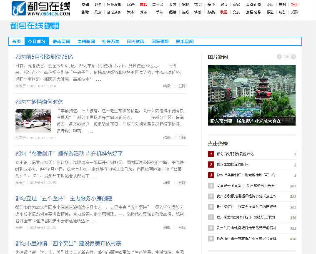Image resolution: width=316 pixels, height=254 pixels.
Task: Open 家居装修 in the top navigation
Action: pos(253,12)
